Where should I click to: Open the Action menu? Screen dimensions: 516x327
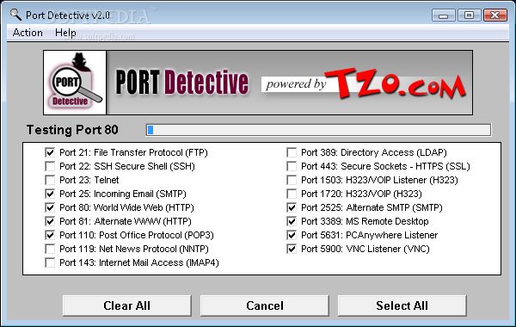point(28,33)
